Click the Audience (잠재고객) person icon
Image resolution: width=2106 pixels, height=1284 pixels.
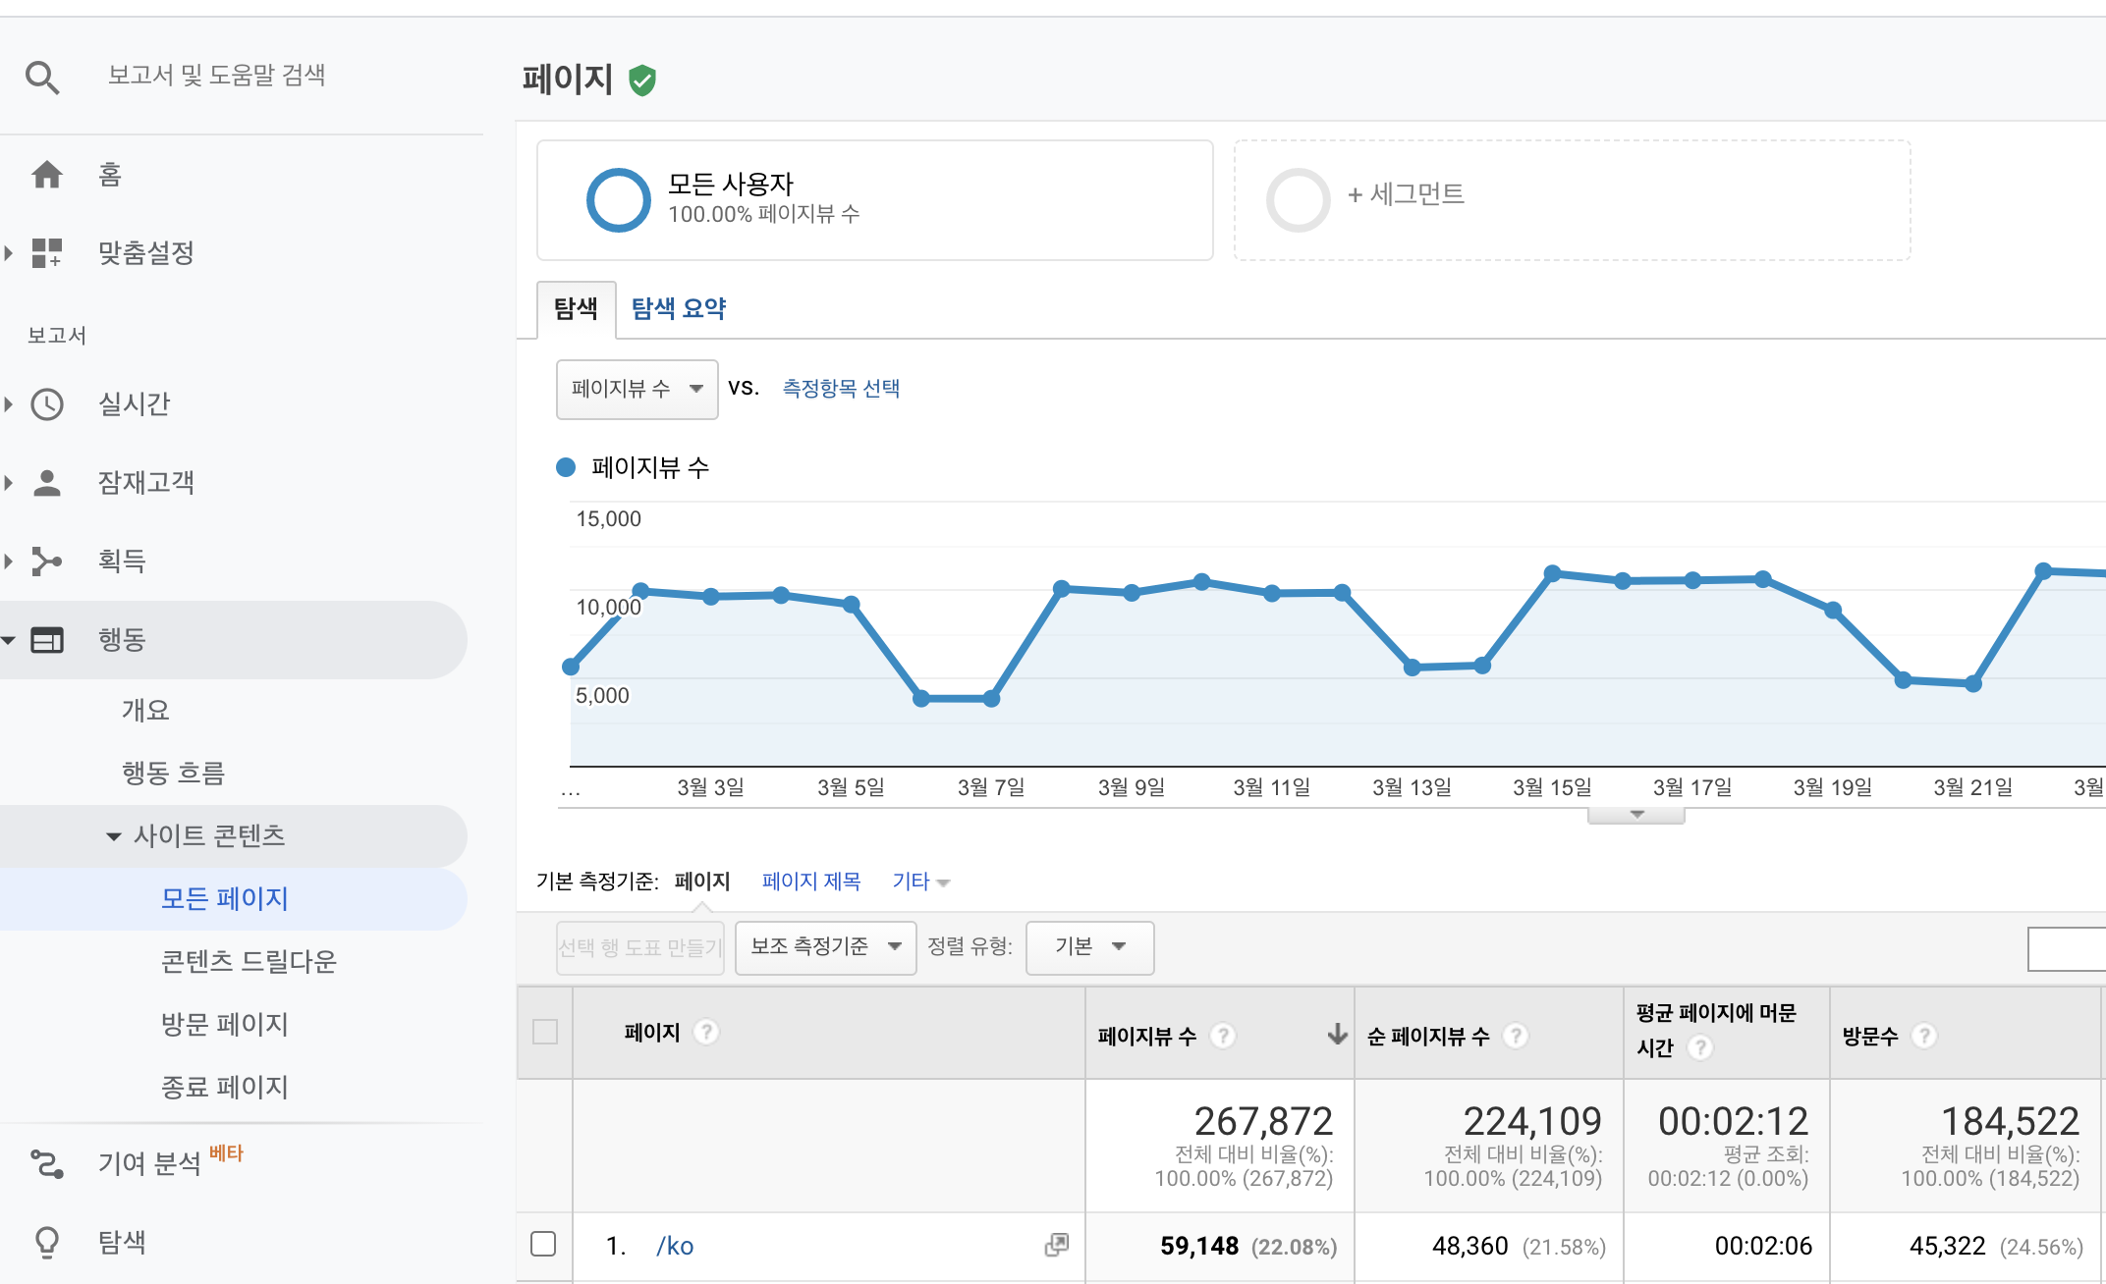(x=46, y=483)
